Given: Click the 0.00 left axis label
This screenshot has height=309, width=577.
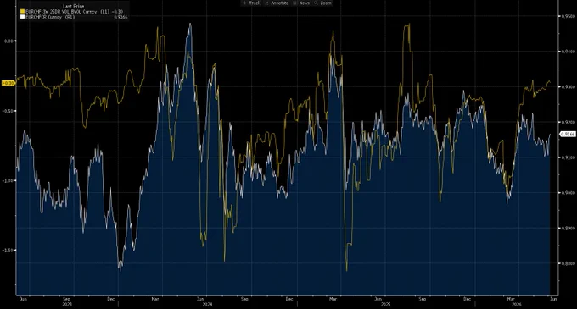Looking at the screenshot, I should [x=8, y=41].
